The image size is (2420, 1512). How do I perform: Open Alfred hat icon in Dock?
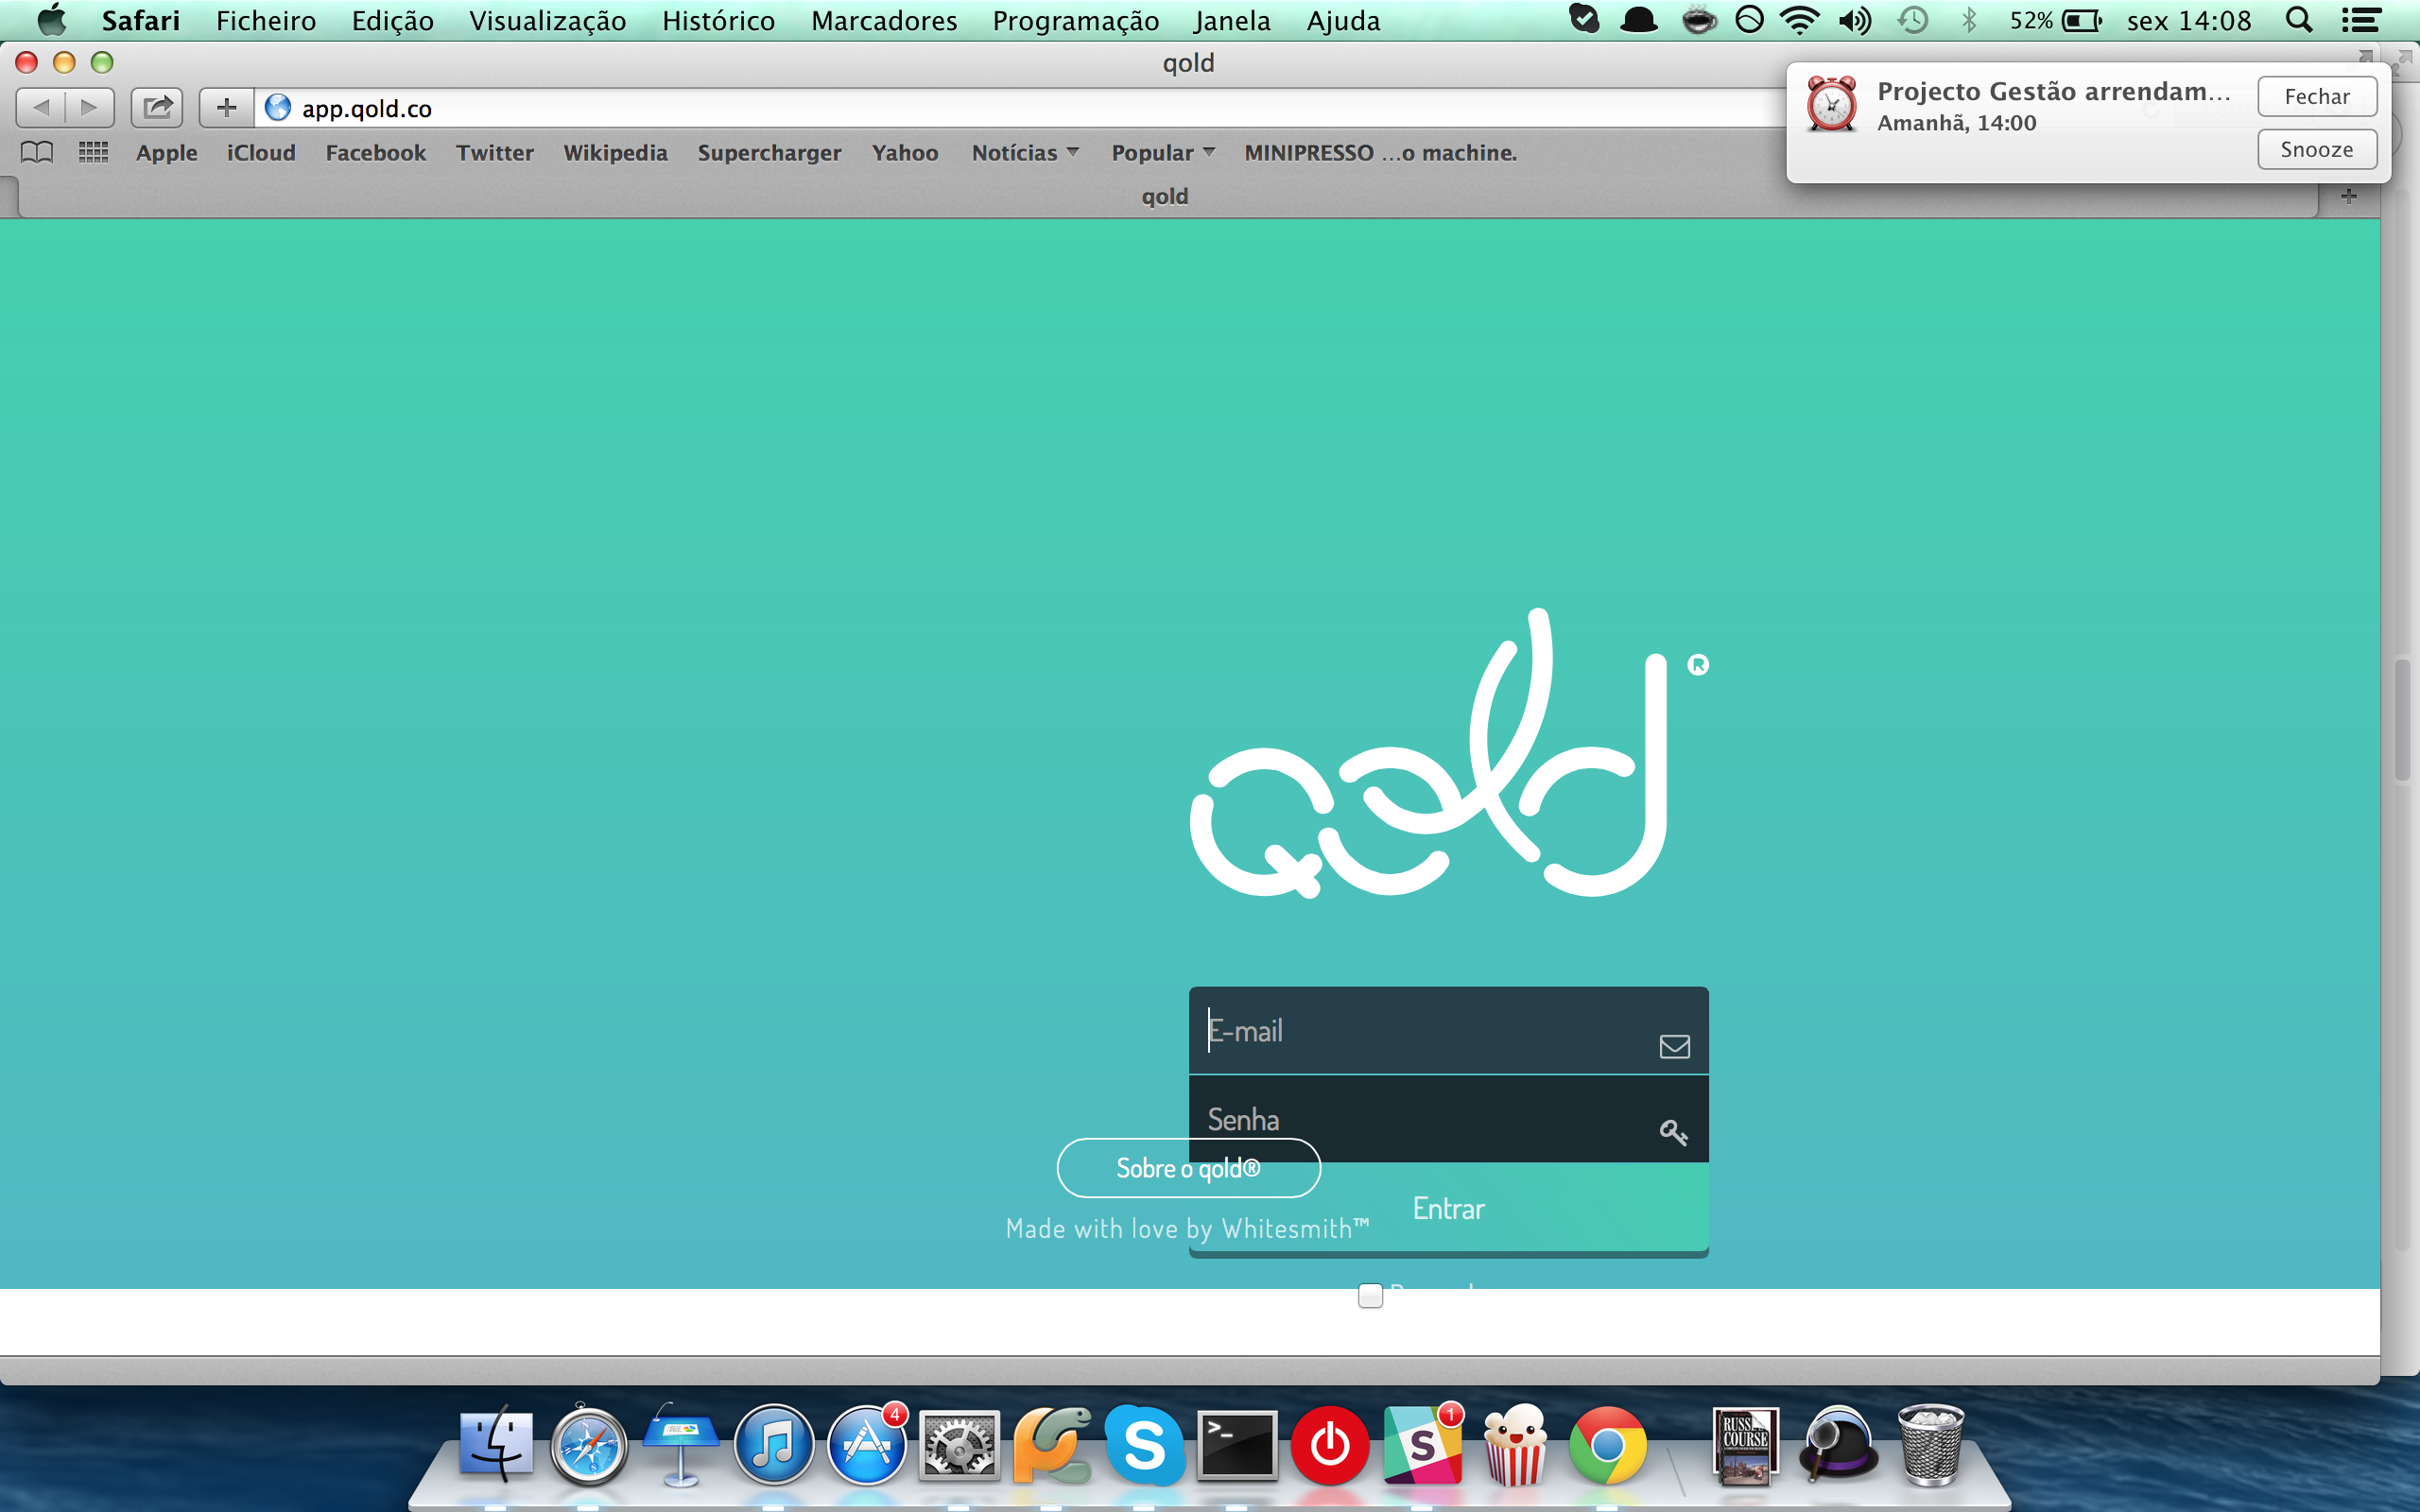pos(1838,1444)
